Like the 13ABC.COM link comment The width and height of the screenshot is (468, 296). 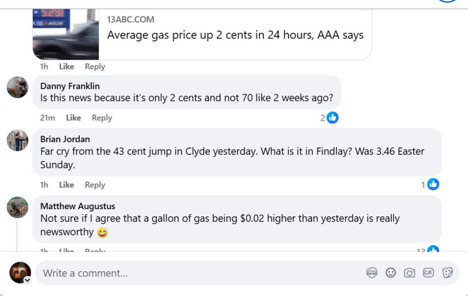(66, 67)
